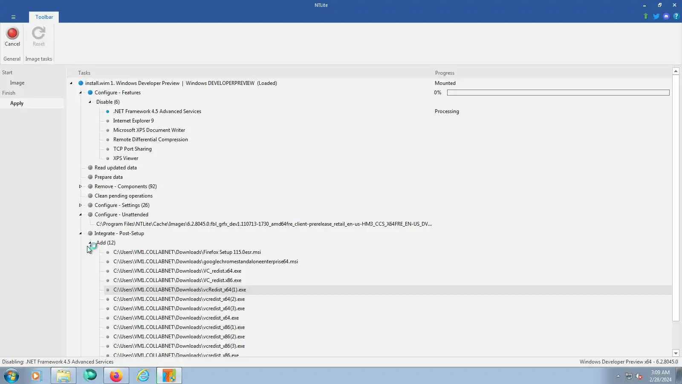
Task: Open the blue Help question icon
Action: coord(676,16)
